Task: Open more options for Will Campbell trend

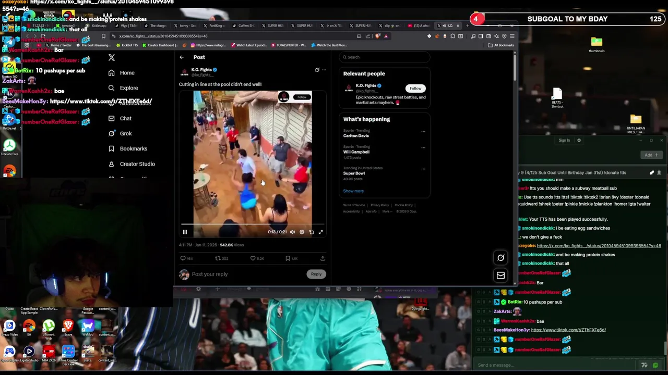Action: click(x=423, y=147)
